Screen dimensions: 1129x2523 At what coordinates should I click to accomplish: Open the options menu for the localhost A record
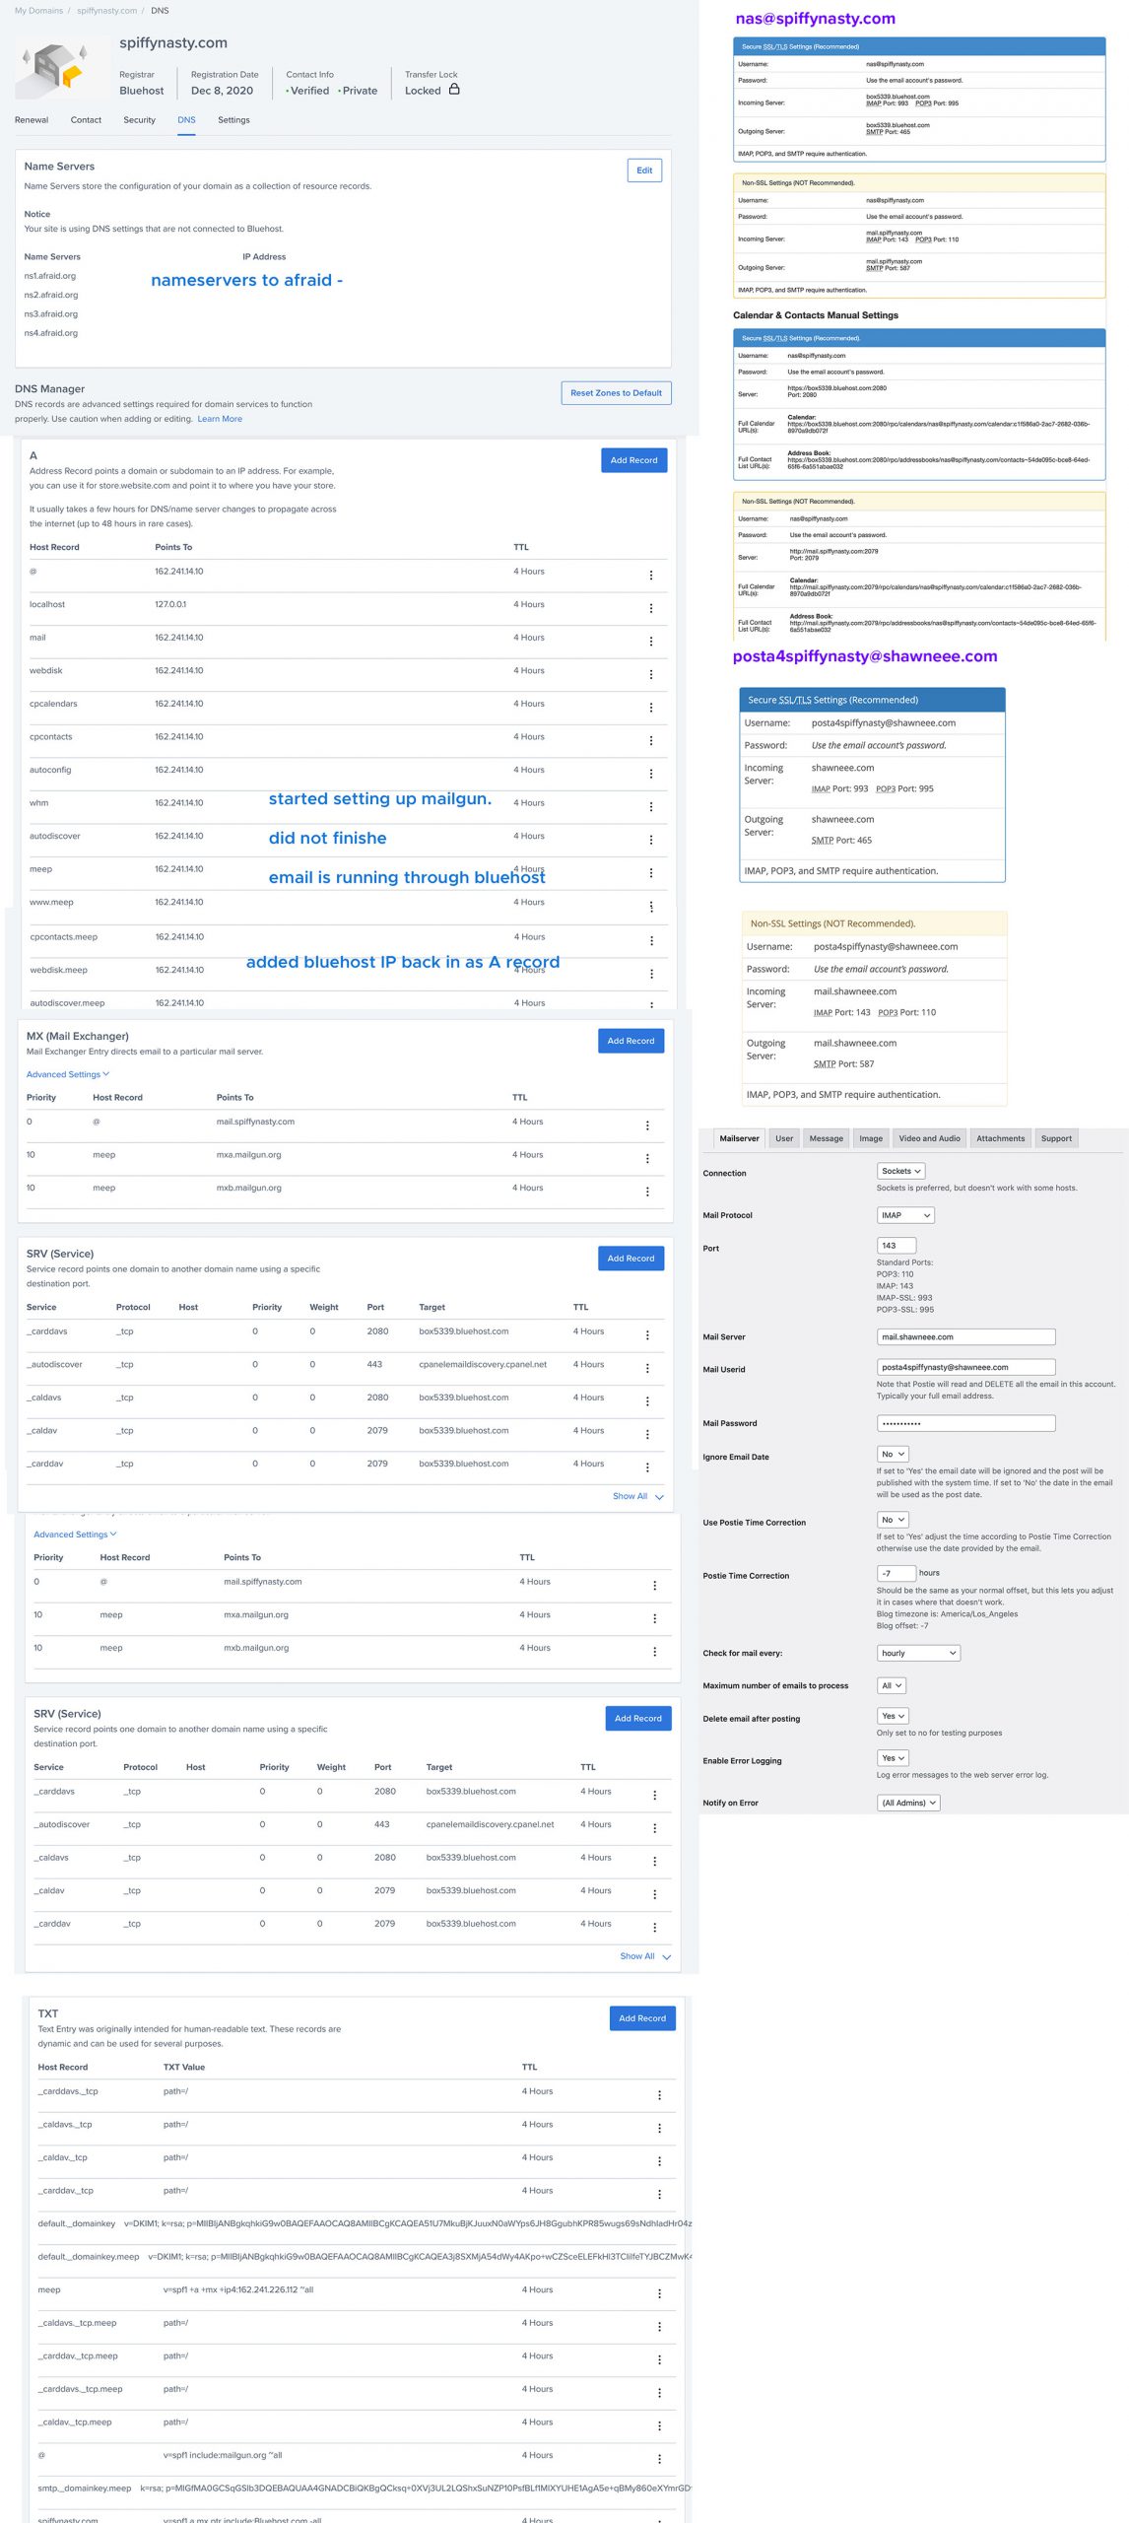click(x=651, y=608)
